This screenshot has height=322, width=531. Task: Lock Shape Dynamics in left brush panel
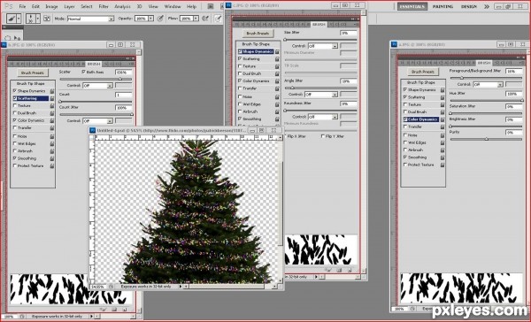tap(52, 91)
